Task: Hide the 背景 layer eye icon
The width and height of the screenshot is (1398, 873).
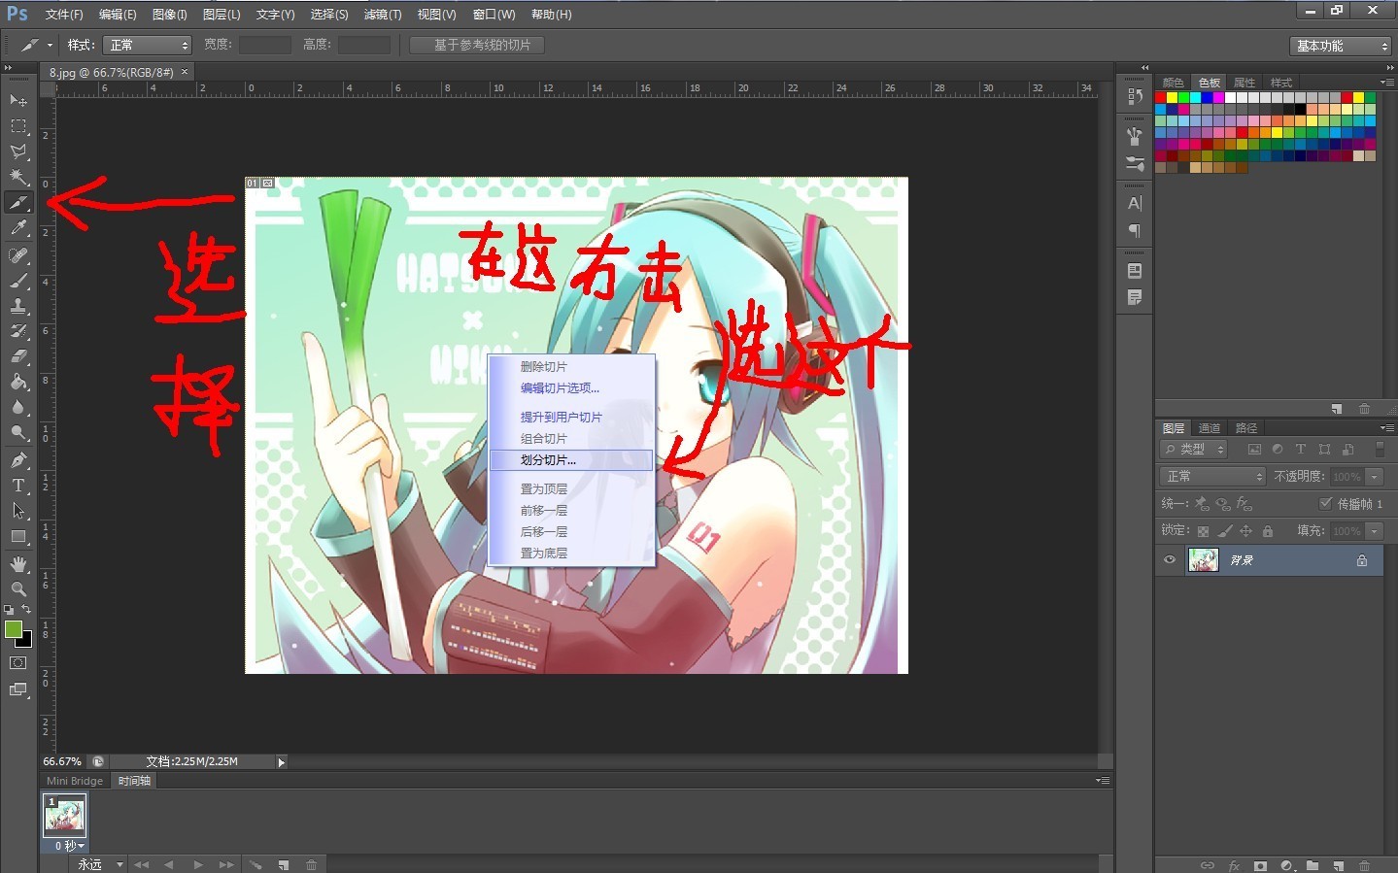Action: pyautogui.click(x=1170, y=560)
